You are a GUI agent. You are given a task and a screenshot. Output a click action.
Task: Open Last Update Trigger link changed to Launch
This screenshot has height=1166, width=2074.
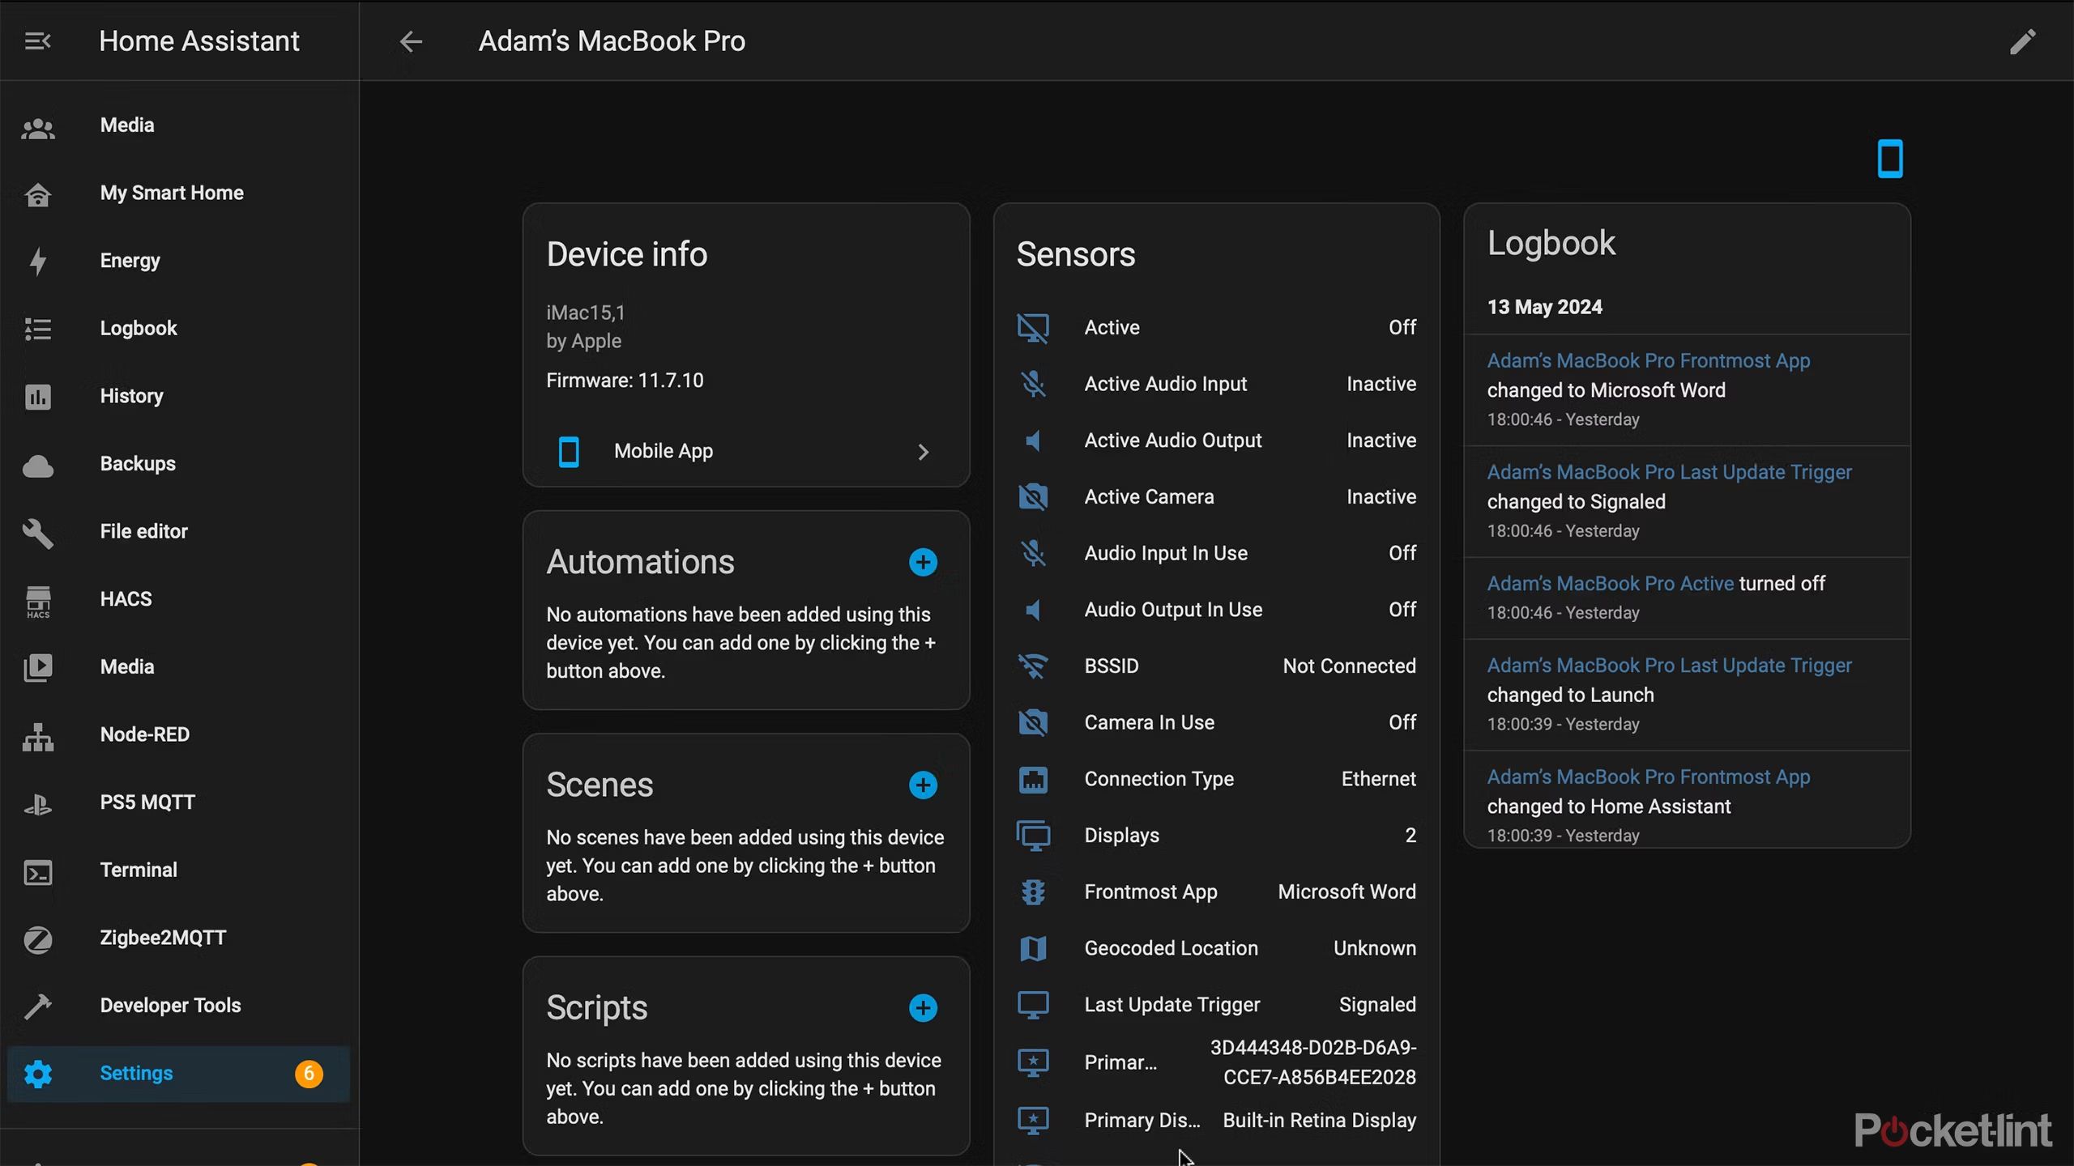click(1669, 666)
